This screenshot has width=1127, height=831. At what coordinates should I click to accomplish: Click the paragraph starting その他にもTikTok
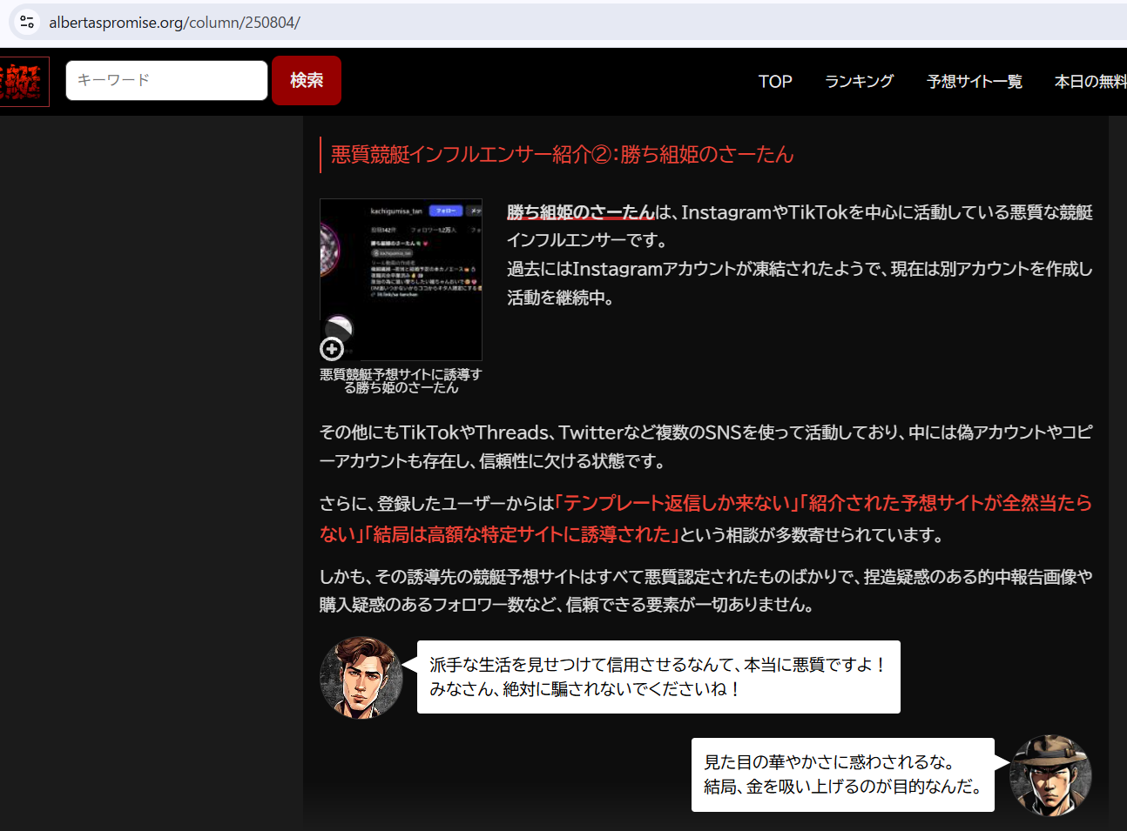(x=705, y=446)
